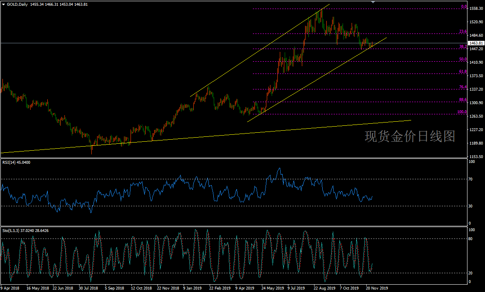Click the 30 Jul 2018 date label
Image resolution: width=485 pixels, height=292 pixels.
(x=89, y=288)
